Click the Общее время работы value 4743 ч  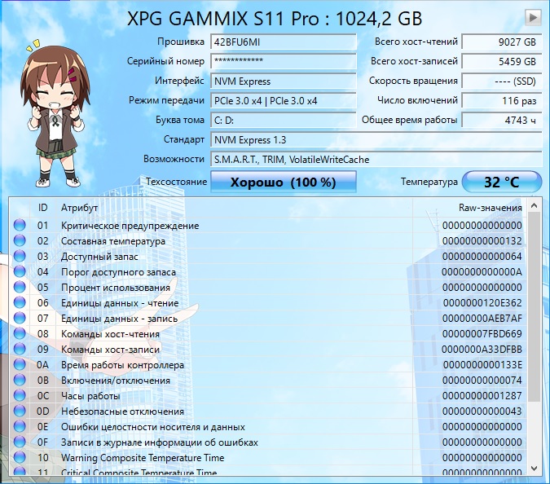click(x=502, y=121)
